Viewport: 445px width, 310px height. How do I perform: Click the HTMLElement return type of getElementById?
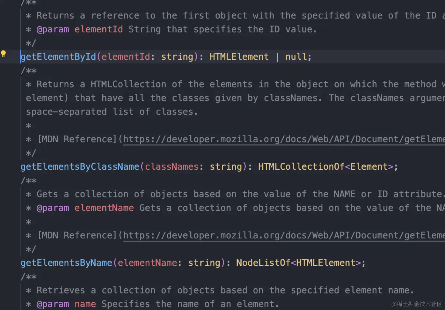click(239, 57)
